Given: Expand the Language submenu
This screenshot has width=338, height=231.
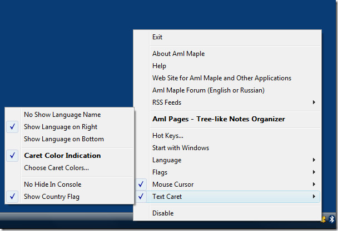Looking at the screenshot, I should [227, 160].
